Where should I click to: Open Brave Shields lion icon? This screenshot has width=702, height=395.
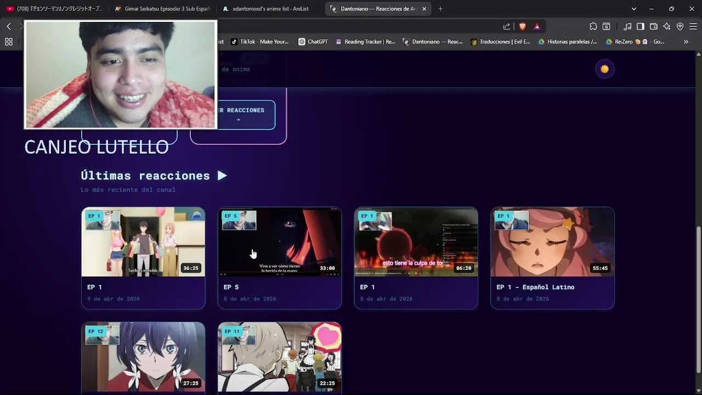tap(522, 26)
